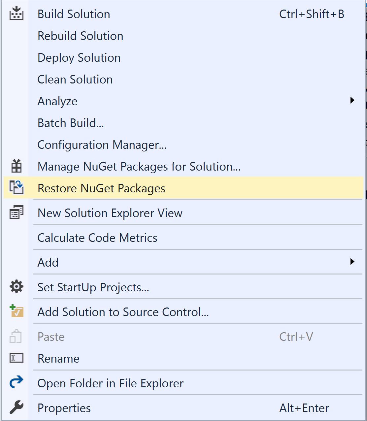This screenshot has height=421, width=367.
Task: Select the Set StartUp Projects gear icon
Action: point(16,287)
